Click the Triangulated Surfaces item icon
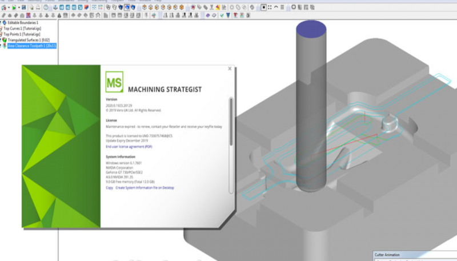The width and height of the screenshot is (457, 261). click(x=5, y=39)
